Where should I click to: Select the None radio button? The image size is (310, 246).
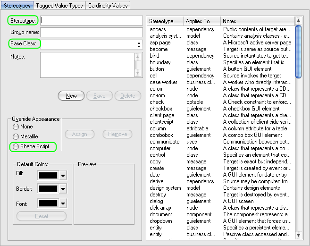click(16, 127)
